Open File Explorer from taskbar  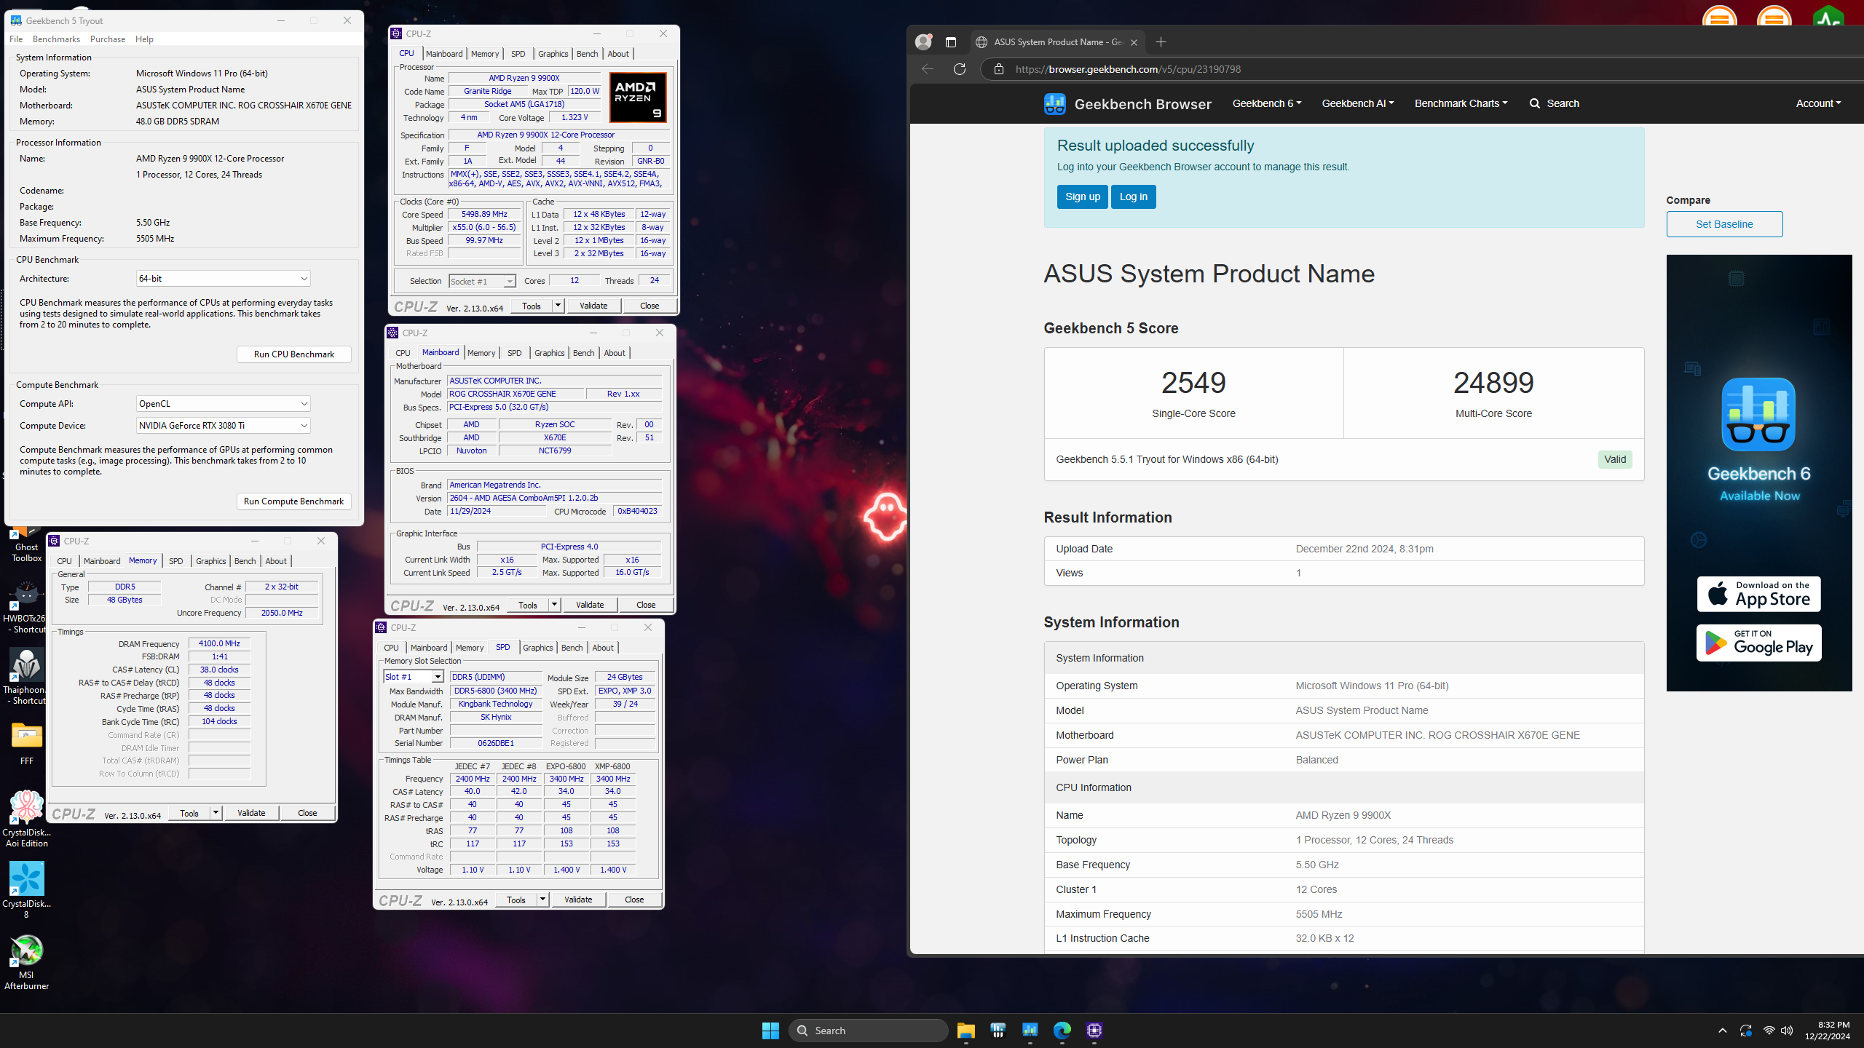(x=965, y=1031)
